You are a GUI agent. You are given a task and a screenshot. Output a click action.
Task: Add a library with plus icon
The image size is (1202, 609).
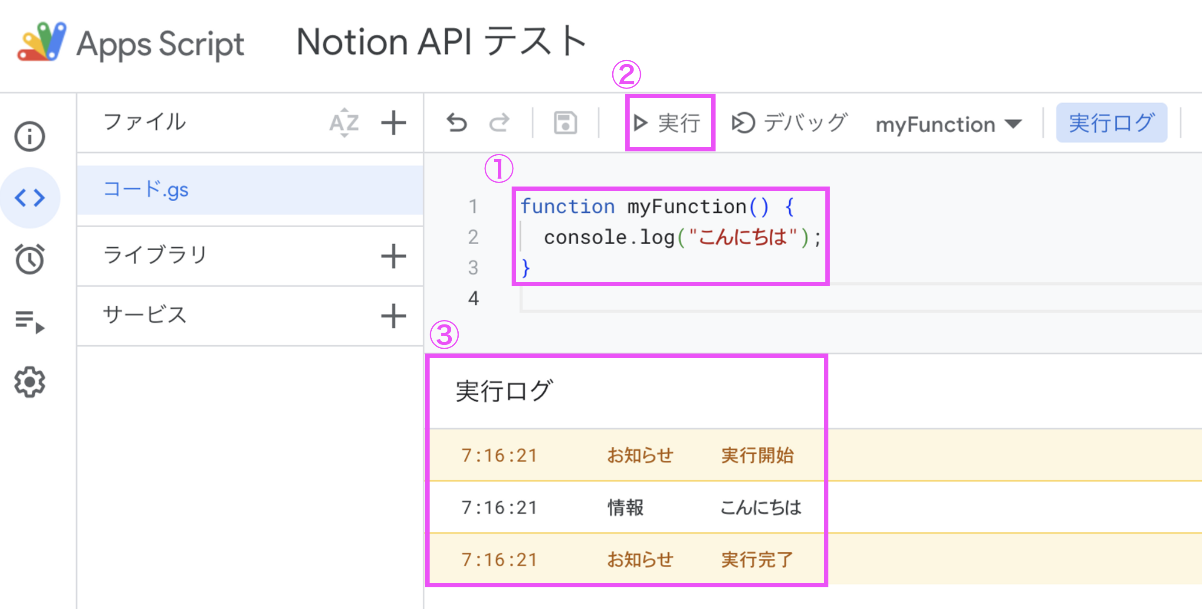393,256
